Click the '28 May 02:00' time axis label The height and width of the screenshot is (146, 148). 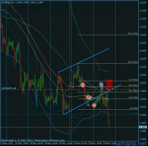(81, 143)
